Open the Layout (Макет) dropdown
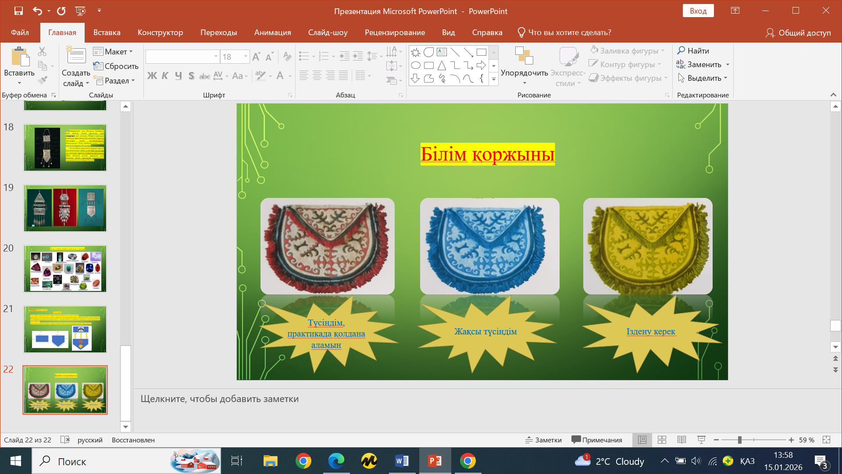 [113, 52]
